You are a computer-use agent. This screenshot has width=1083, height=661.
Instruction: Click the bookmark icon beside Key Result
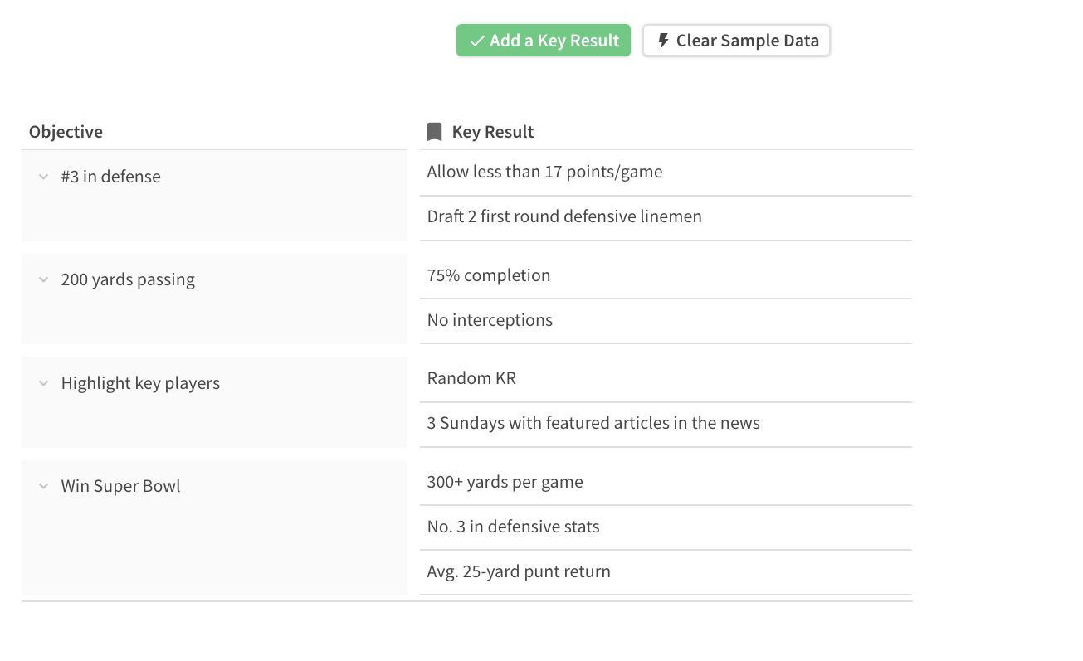tap(434, 132)
